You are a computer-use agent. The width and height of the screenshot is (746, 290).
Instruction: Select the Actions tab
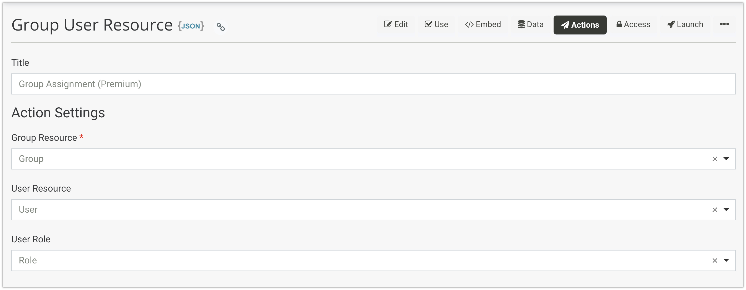[x=580, y=25]
